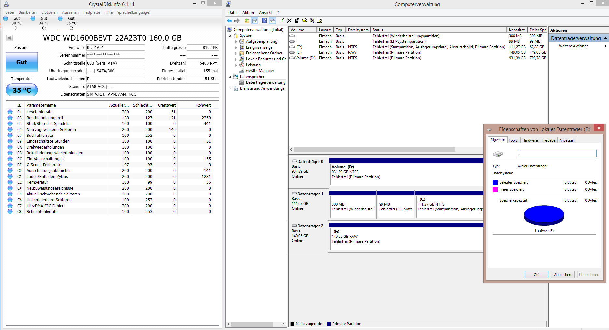
Task: Switch to the Hardware tab in Eigenschaften
Action: pyautogui.click(x=530, y=140)
